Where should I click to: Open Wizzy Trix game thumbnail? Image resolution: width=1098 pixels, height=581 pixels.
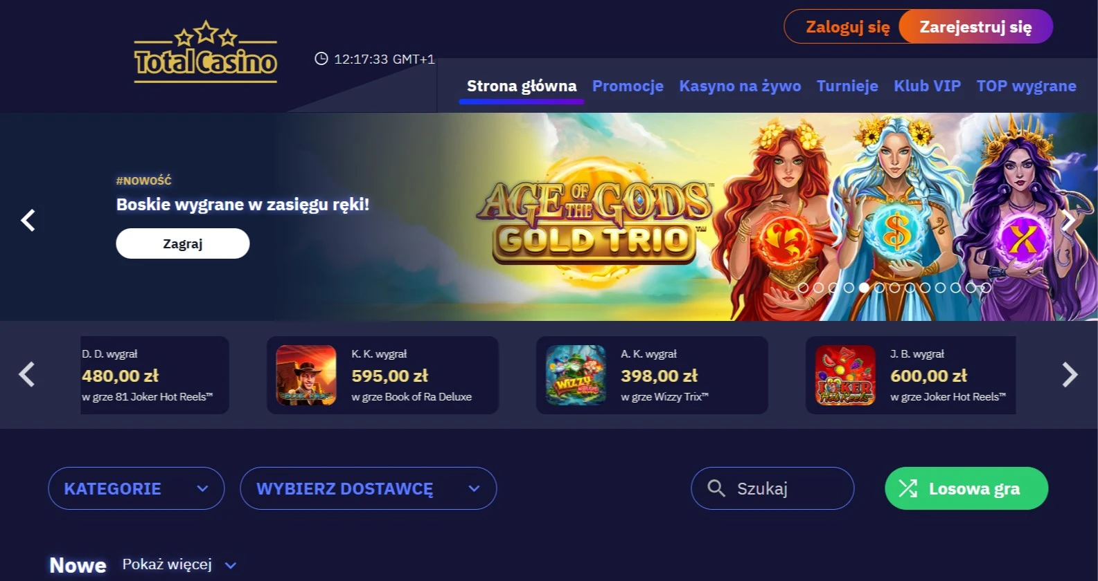click(x=576, y=375)
